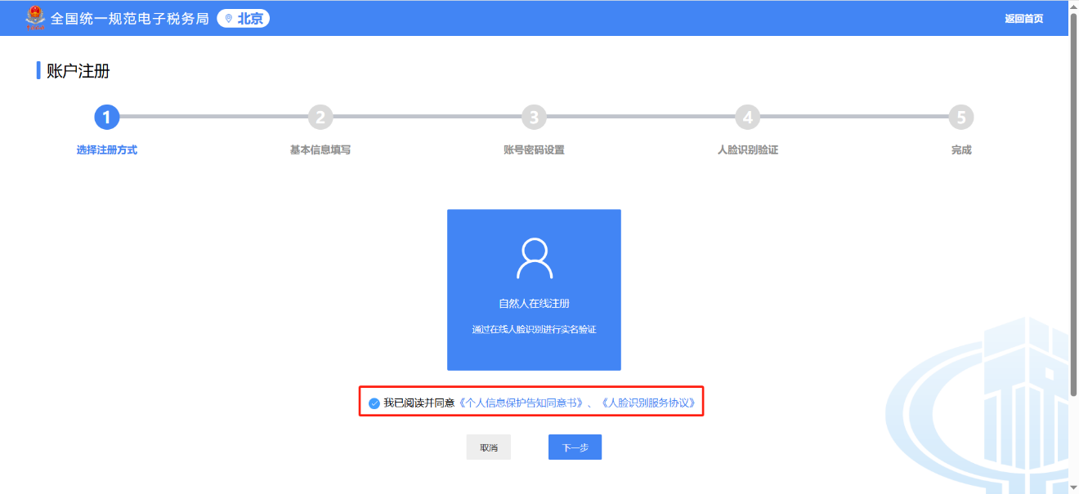The image size is (1079, 494).
Task: Open 《人脸识别服务协议》 link
Action: (x=647, y=403)
